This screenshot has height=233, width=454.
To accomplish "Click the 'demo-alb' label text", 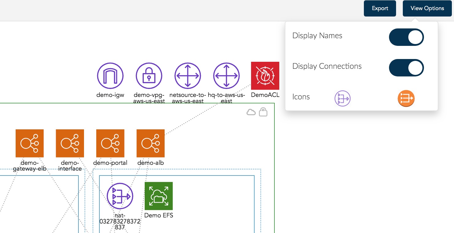I will pos(151,163).
